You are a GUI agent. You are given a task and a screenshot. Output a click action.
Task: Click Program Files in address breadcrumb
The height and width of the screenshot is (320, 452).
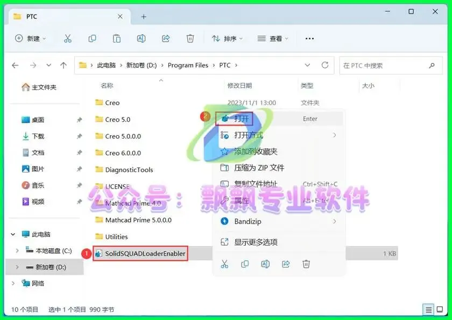pos(188,66)
